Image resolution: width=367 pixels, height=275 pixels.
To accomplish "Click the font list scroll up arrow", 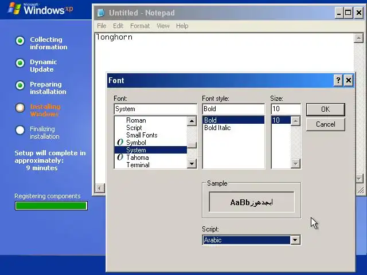I will tap(192, 121).
